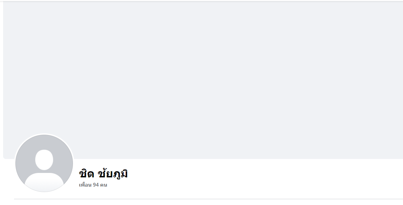Image resolution: width=403 pixels, height=205 pixels.
Task: Click the left rounded corner of cover photo
Action: [5, 157]
